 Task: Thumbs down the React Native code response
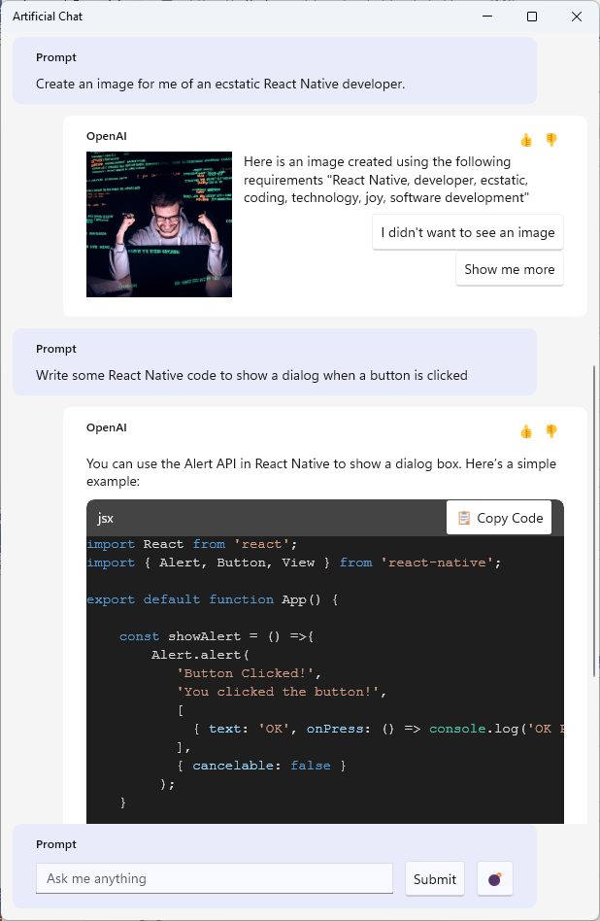tap(551, 431)
